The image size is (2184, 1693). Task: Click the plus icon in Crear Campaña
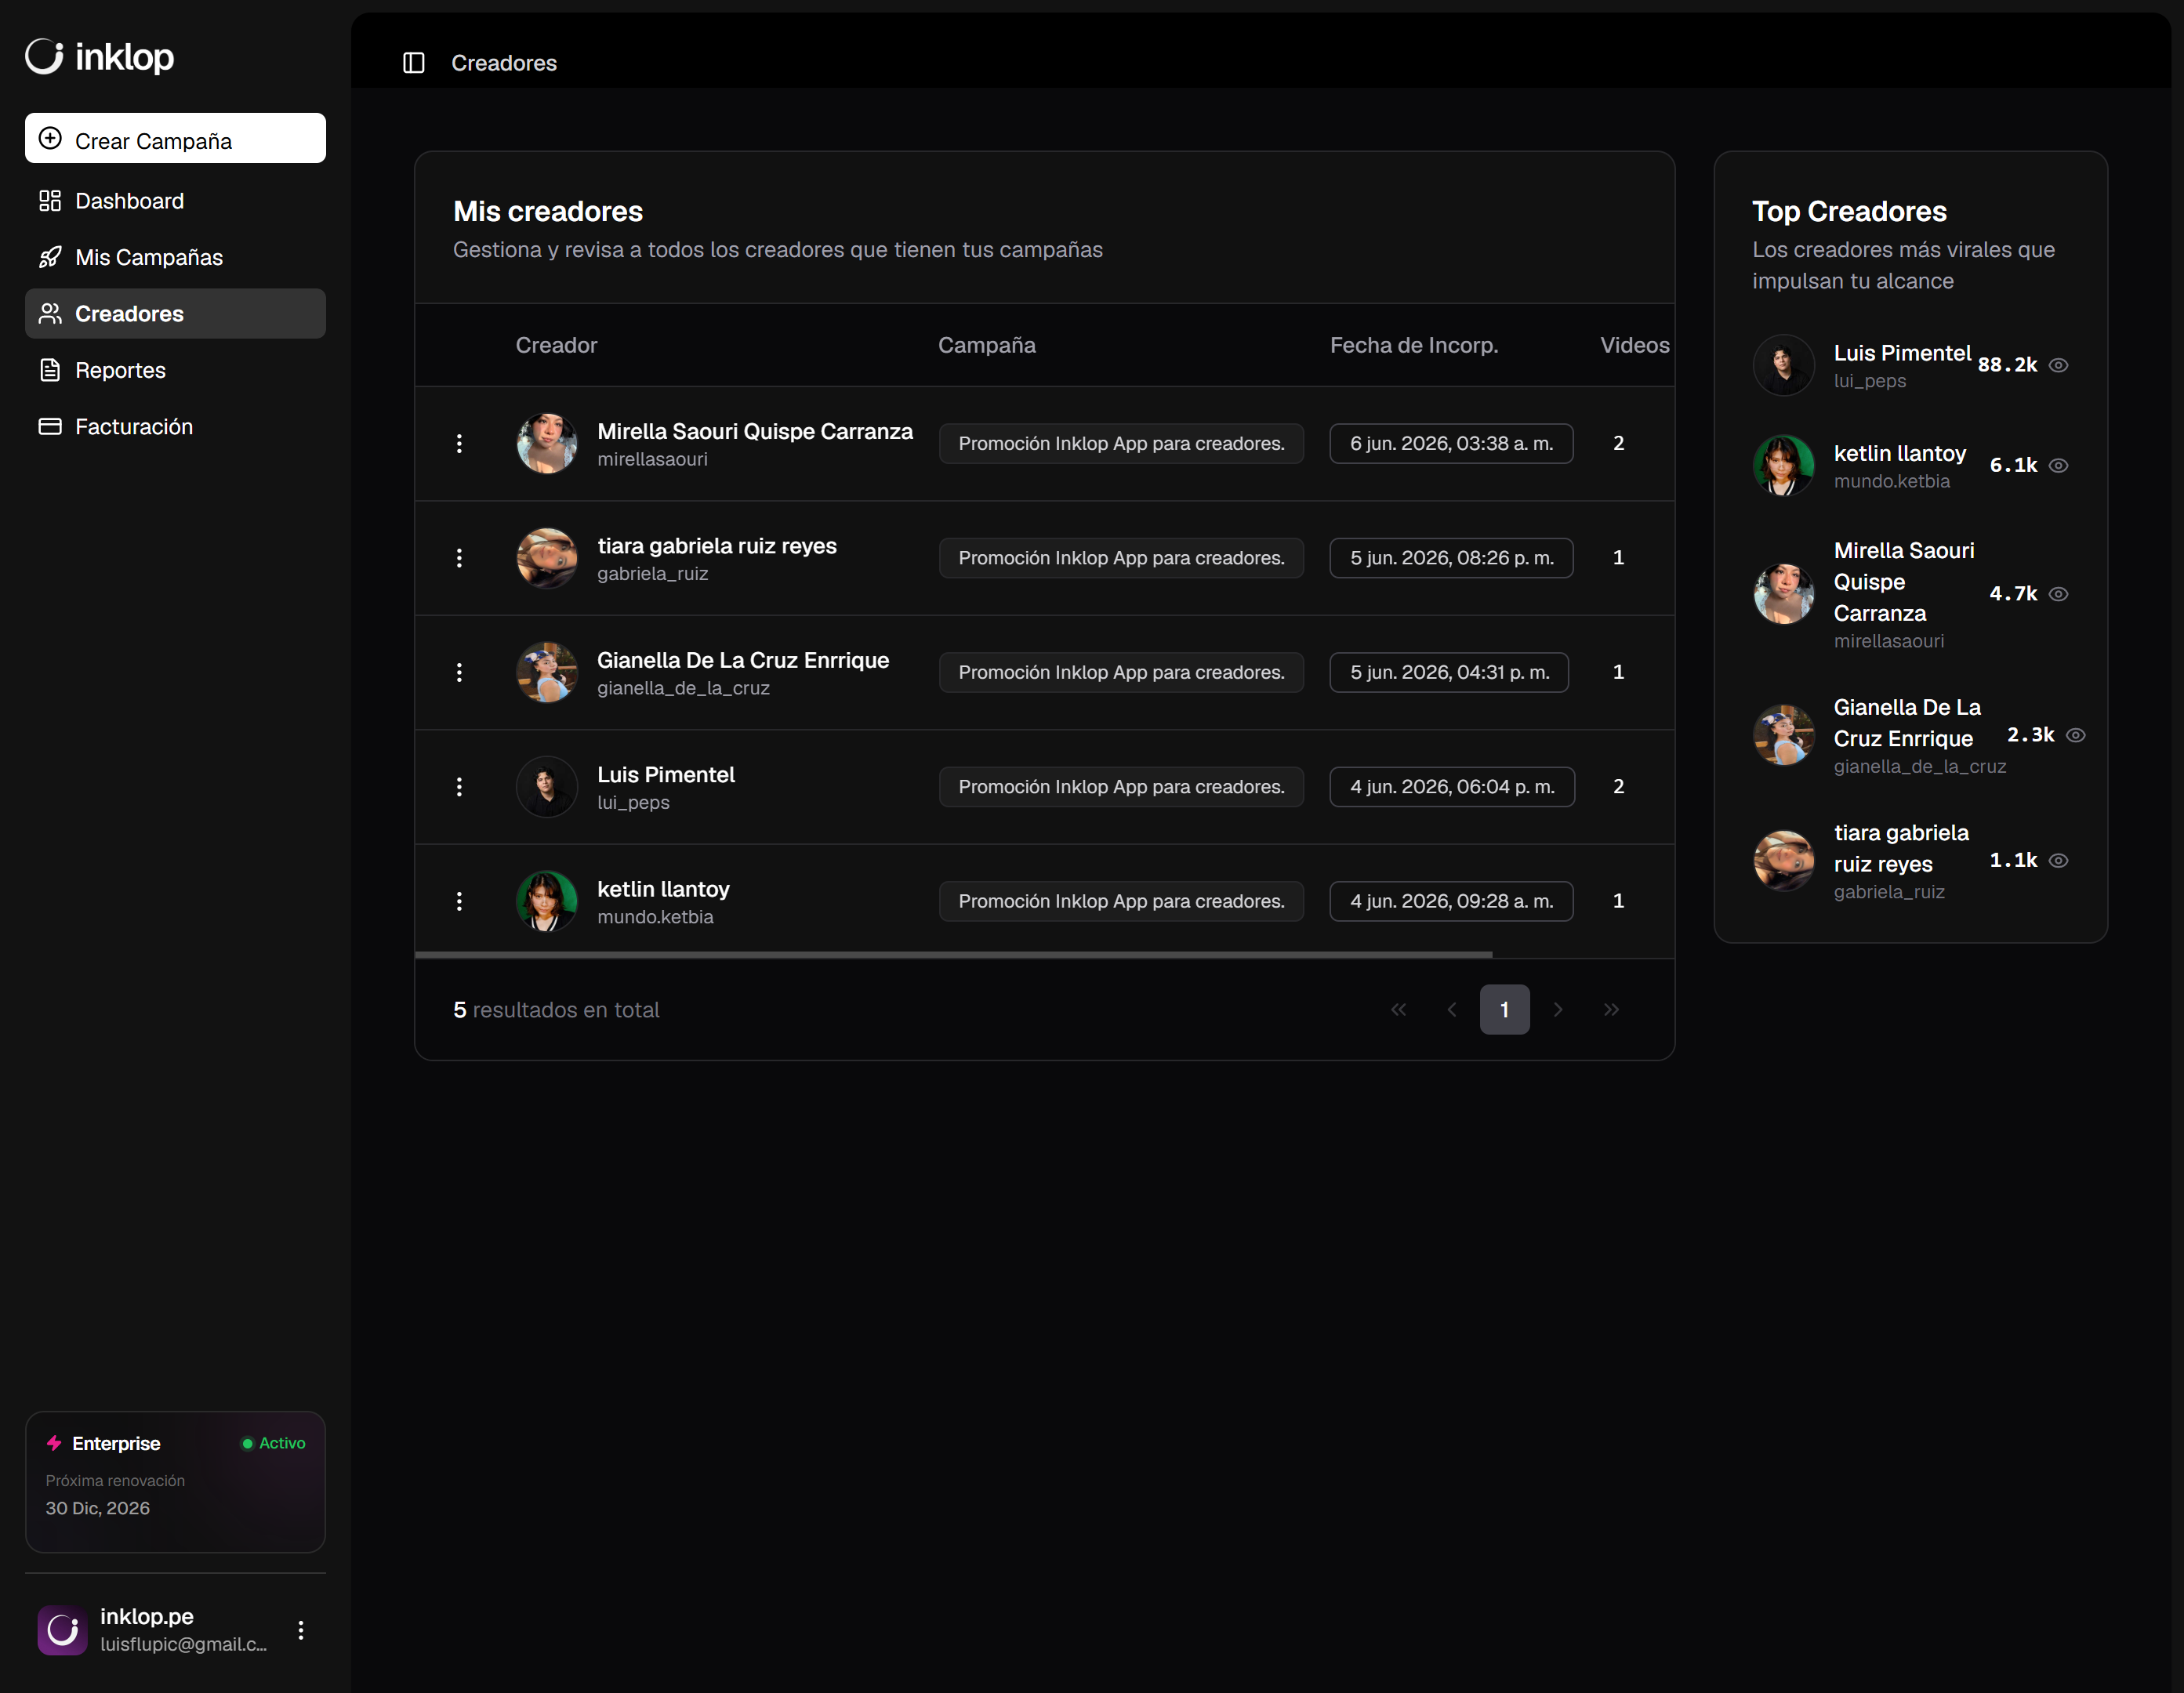coord(50,139)
